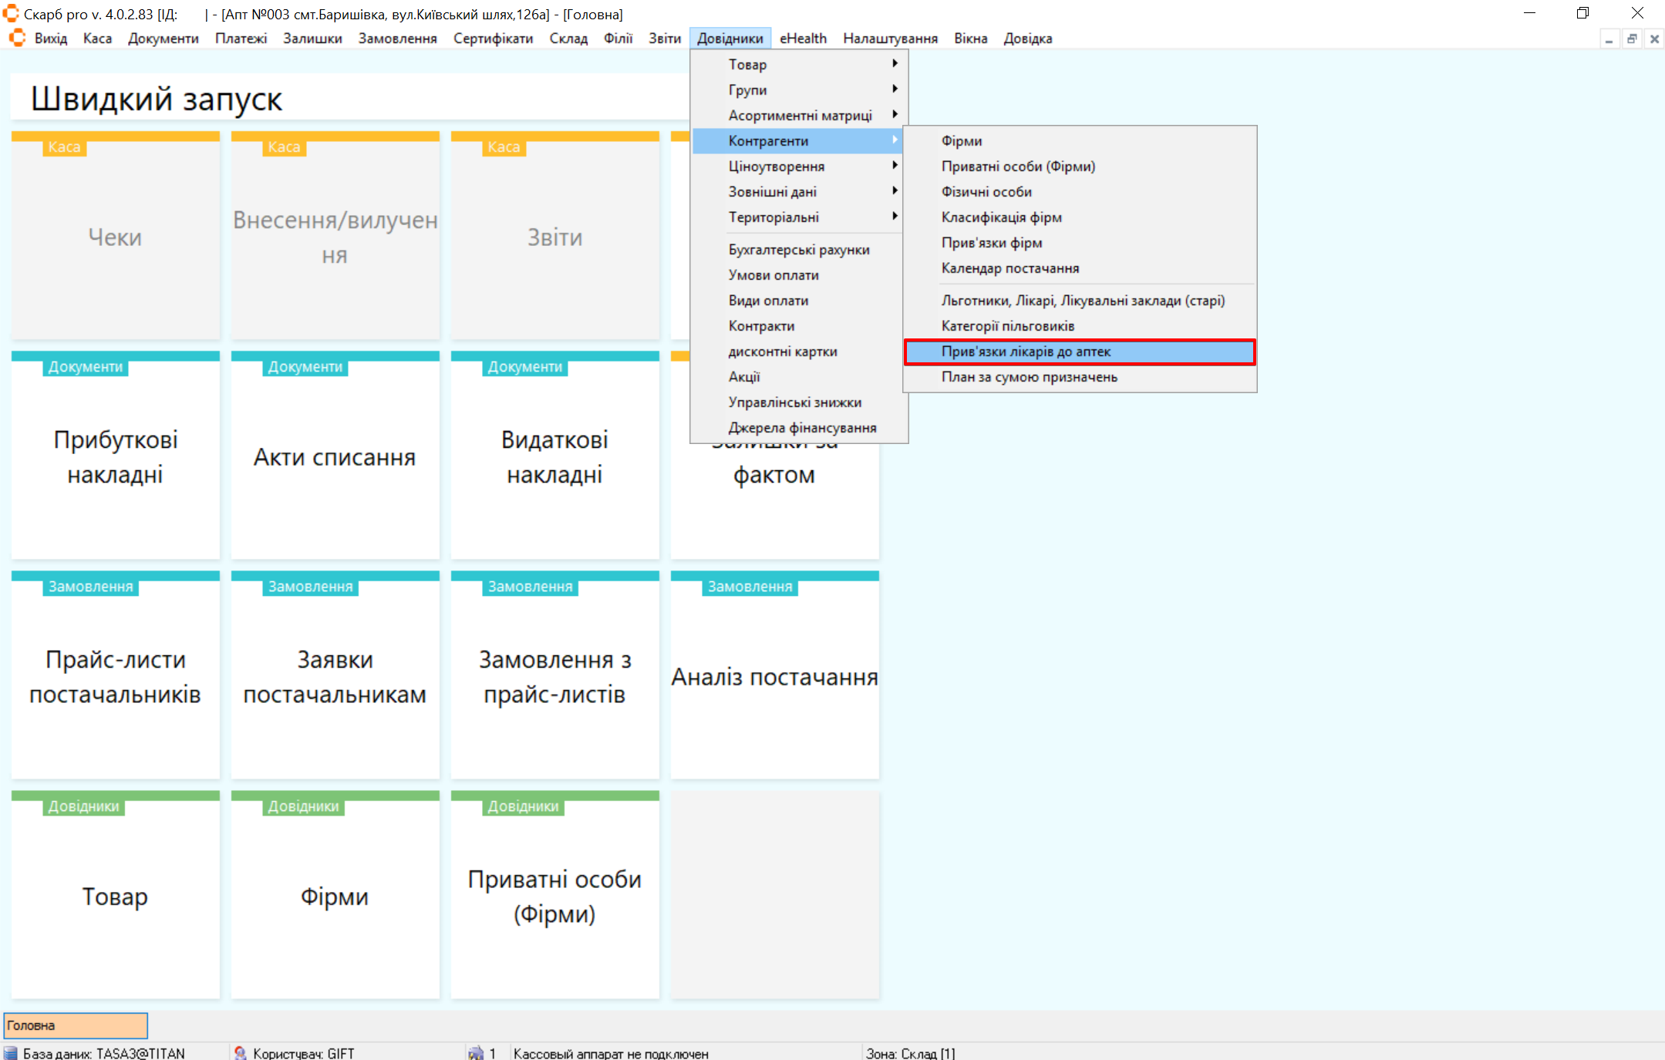Click the Скарб app icon in menu bar
This screenshot has height=1060, width=1665.
[x=17, y=38]
